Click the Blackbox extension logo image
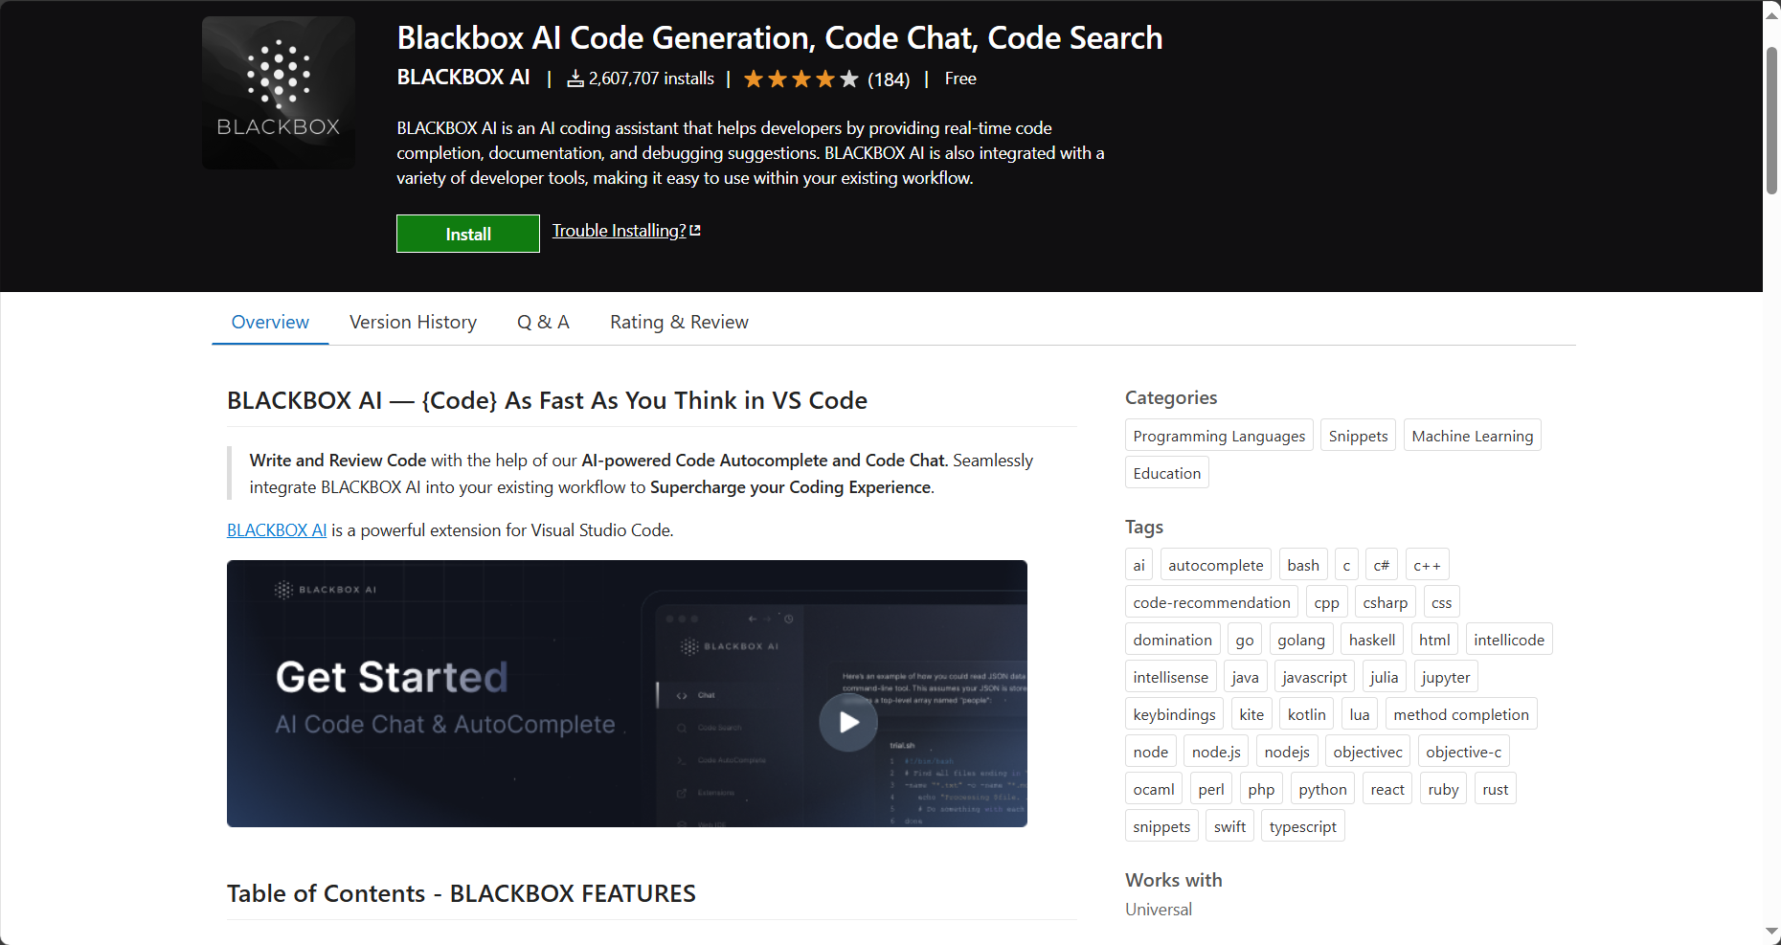Image resolution: width=1781 pixels, height=945 pixels. [279, 93]
